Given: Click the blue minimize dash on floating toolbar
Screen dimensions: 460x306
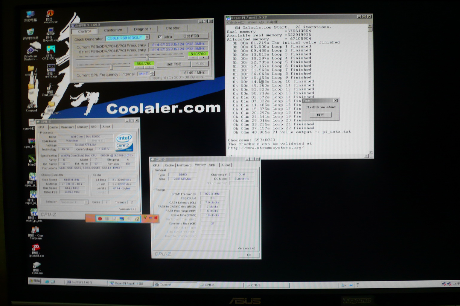Looking at the screenshot, I should point(150,218).
